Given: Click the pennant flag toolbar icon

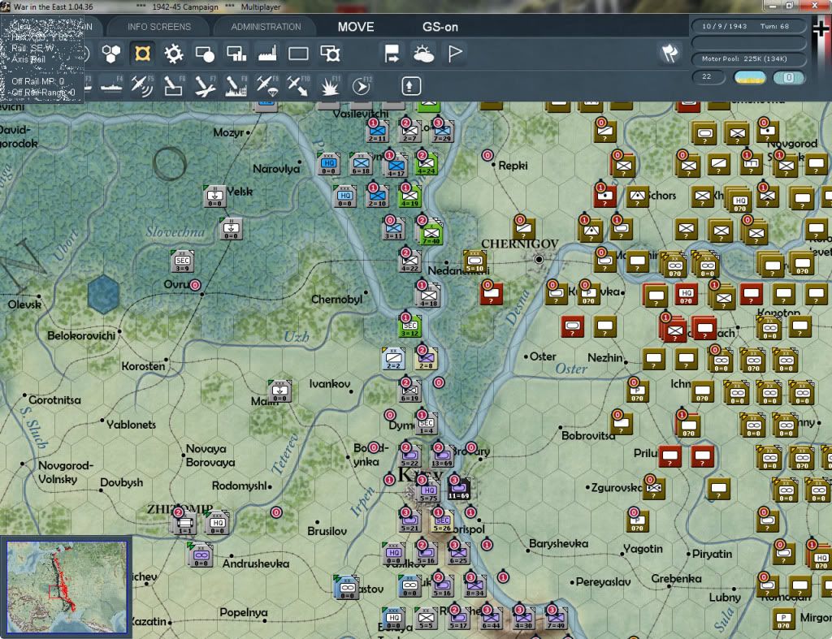Looking at the screenshot, I should [455, 54].
